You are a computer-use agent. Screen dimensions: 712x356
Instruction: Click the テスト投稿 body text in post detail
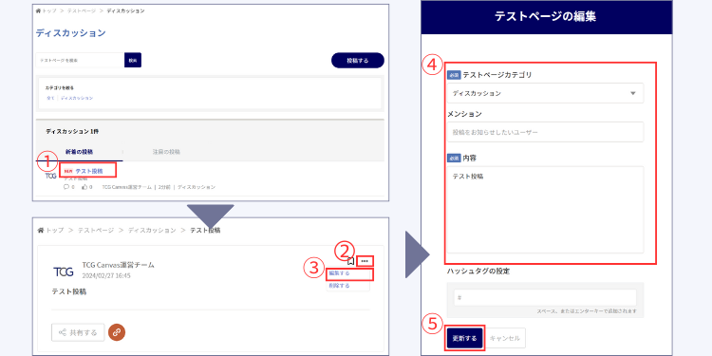point(69,291)
